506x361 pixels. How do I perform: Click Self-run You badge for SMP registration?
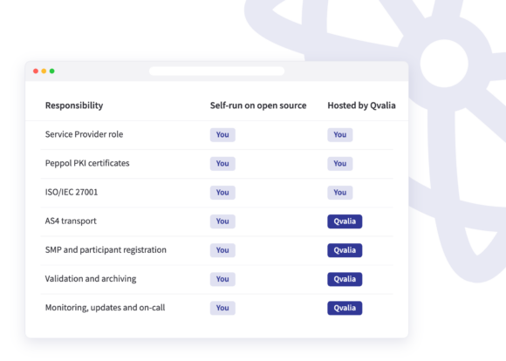(222, 250)
